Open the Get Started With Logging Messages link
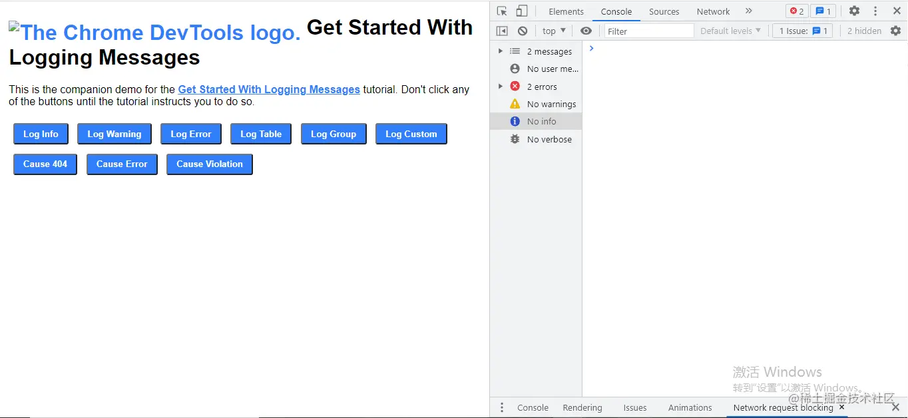Image resolution: width=908 pixels, height=418 pixels. point(269,89)
